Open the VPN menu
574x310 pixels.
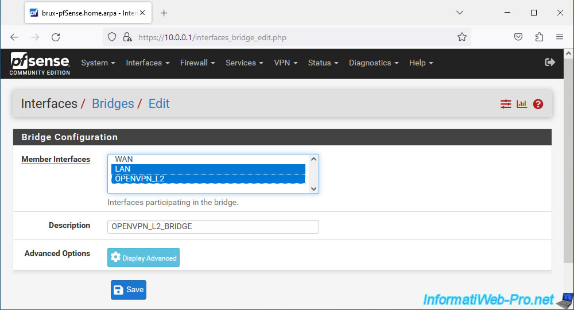(285, 63)
